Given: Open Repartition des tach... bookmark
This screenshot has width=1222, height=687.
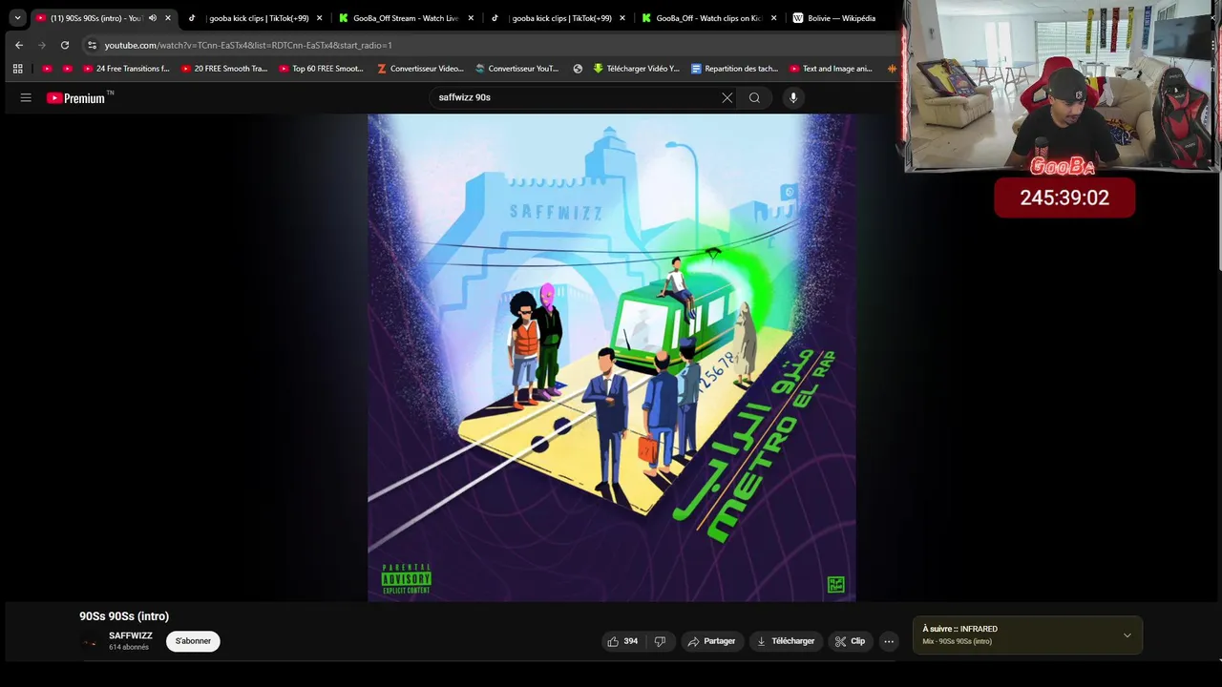Looking at the screenshot, I should point(734,69).
